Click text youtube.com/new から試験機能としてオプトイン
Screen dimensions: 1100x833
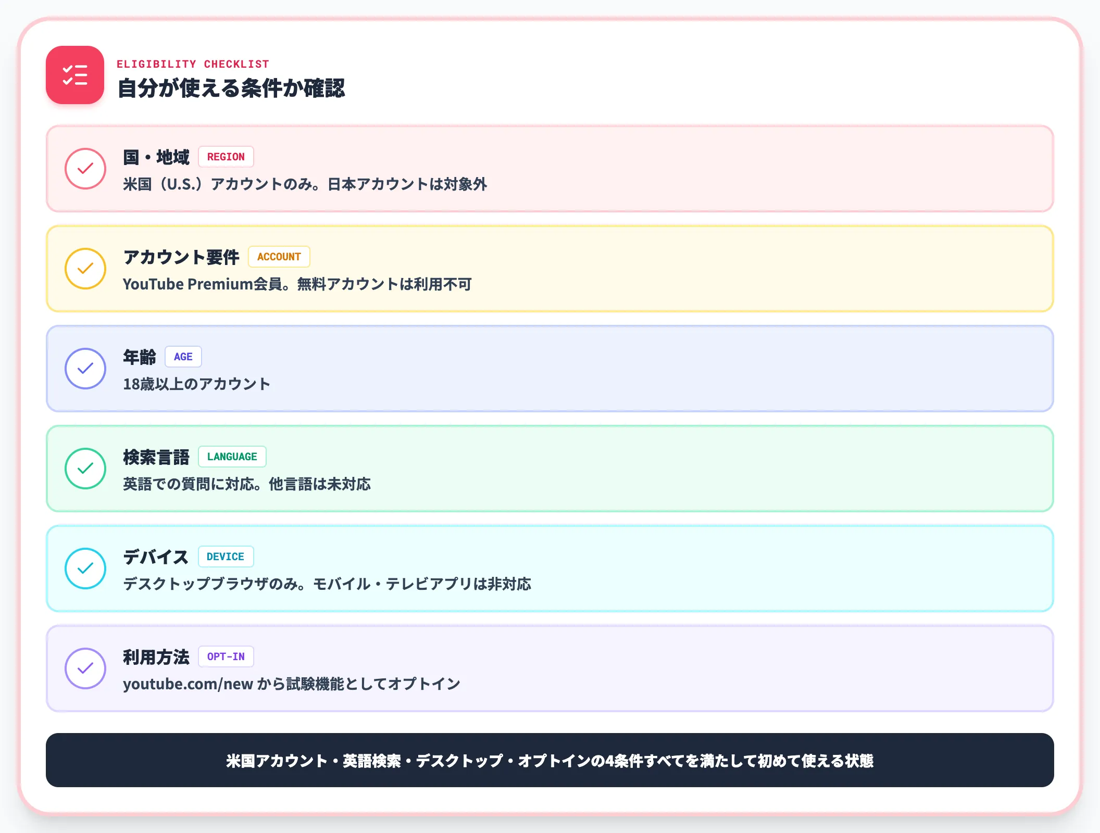tap(292, 684)
